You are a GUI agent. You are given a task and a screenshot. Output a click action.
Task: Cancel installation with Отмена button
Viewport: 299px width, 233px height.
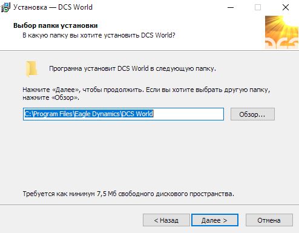(x=269, y=220)
